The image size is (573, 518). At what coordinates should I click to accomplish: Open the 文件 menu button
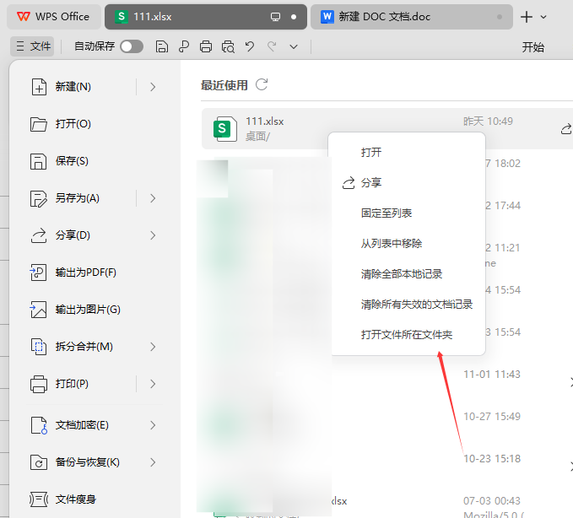(x=33, y=46)
